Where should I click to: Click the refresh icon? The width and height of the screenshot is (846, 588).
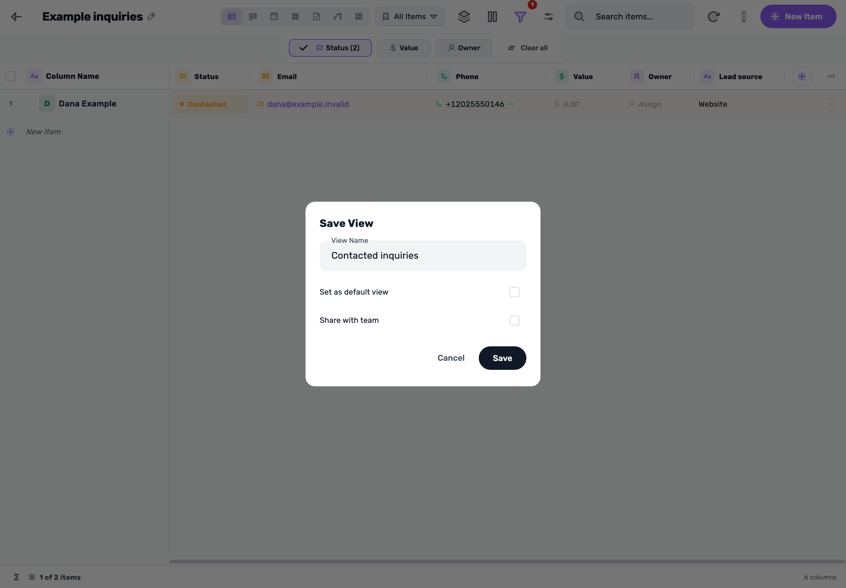pos(713,16)
